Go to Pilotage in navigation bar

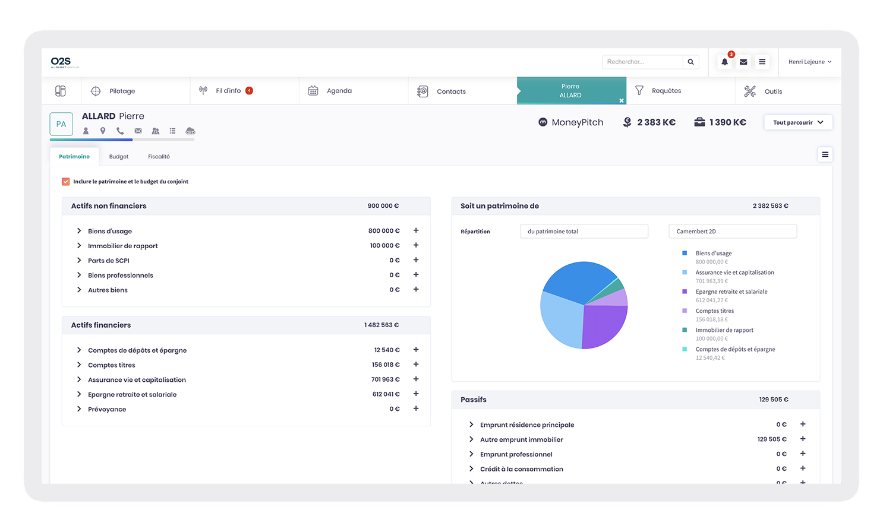(135, 91)
